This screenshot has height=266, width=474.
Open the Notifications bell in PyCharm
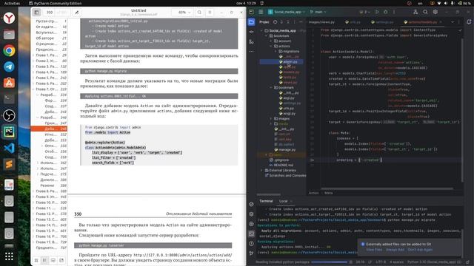click(469, 22)
